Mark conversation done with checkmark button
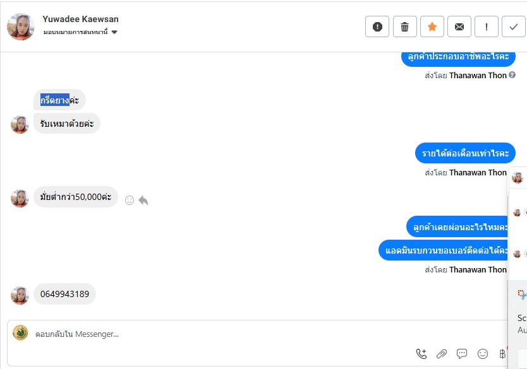 click(513, 26)
